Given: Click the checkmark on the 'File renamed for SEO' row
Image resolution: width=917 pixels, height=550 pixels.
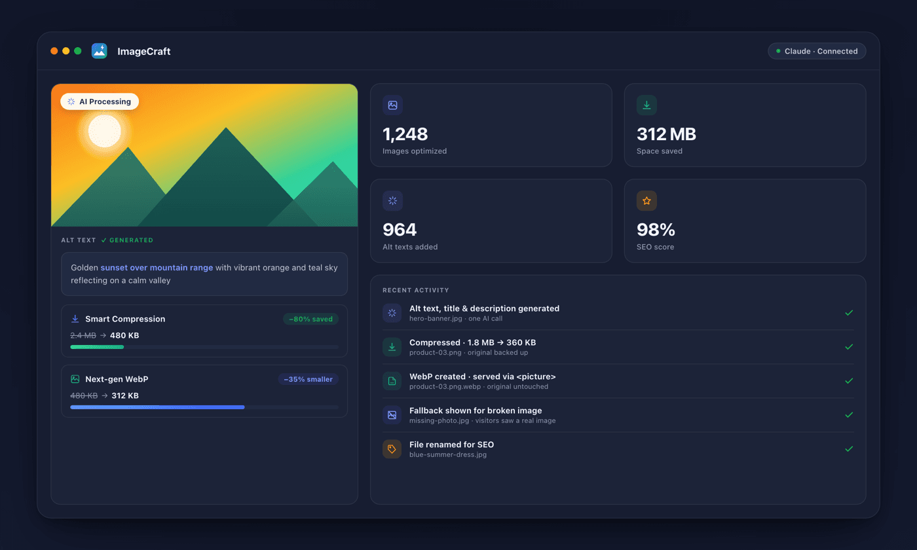Looking at the screenshot, I should pos(849,449).
